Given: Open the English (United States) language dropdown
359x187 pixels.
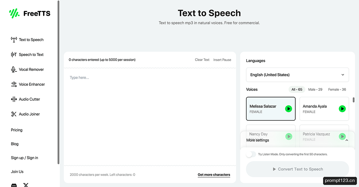Looking at the screenshot, I should (x=297, y=75).
